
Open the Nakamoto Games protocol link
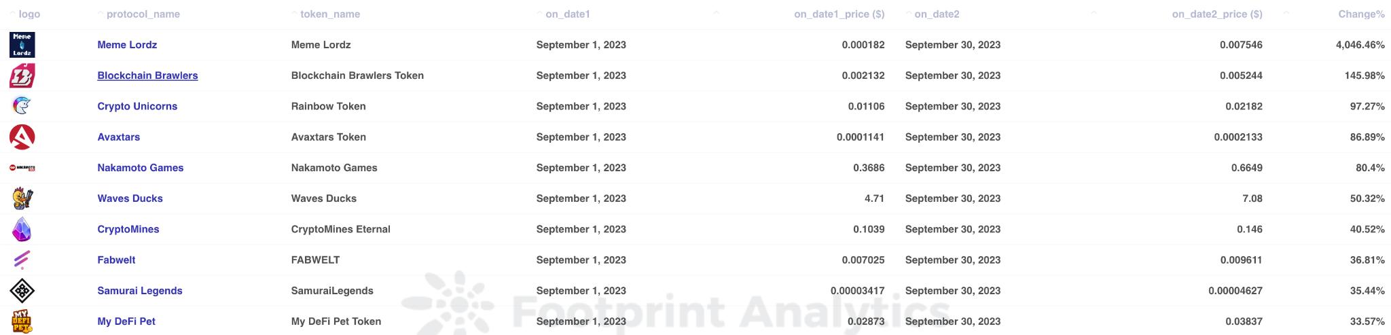point(140,168)
